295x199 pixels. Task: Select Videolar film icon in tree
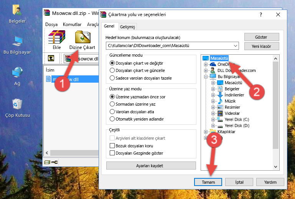(x=220, y=113)
